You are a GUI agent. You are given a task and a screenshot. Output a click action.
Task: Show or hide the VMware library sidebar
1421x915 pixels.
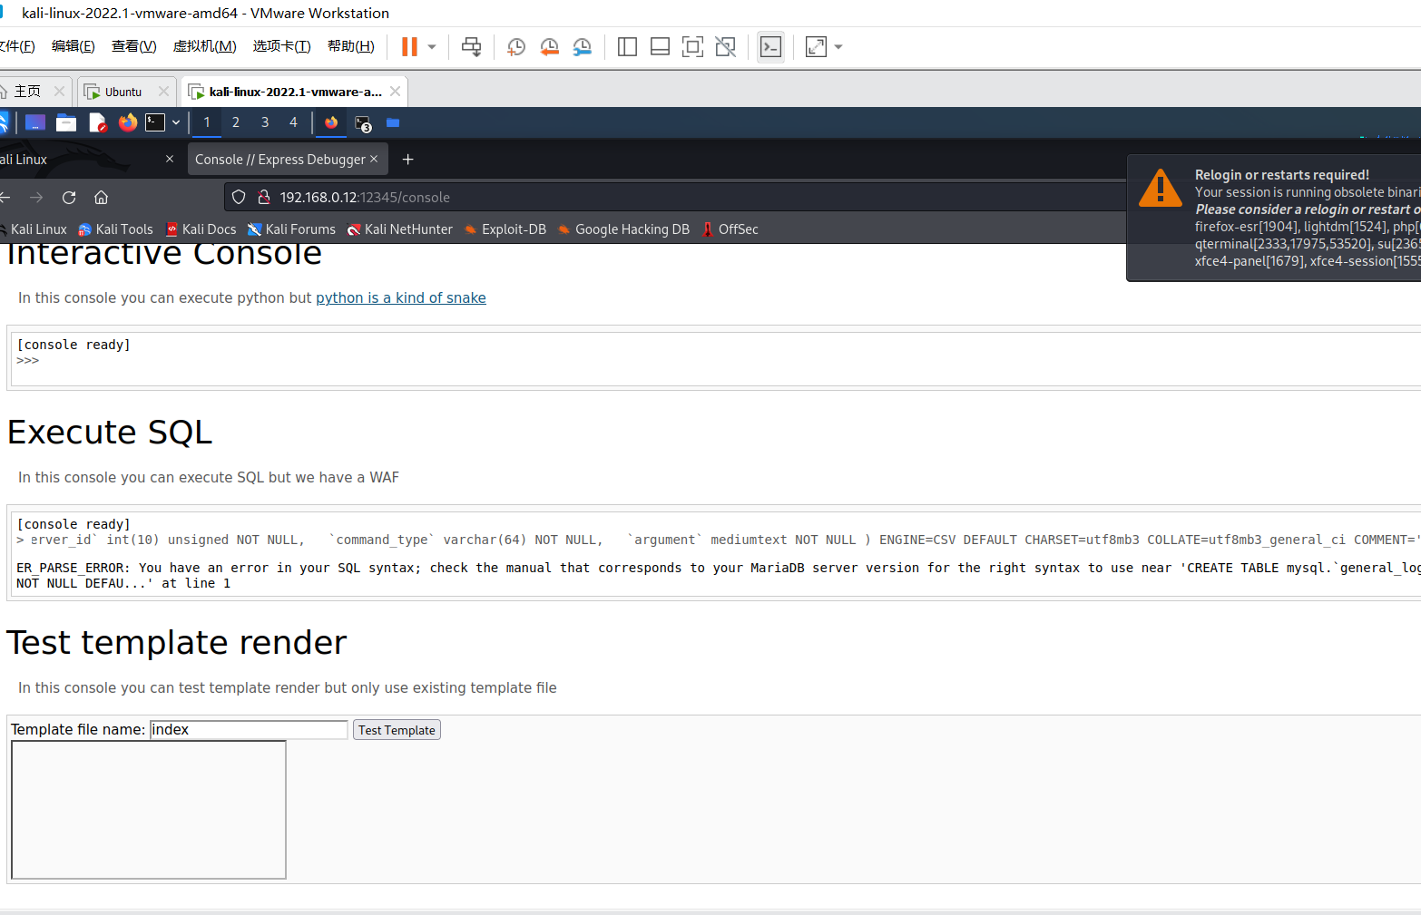(x=627, y=47)
